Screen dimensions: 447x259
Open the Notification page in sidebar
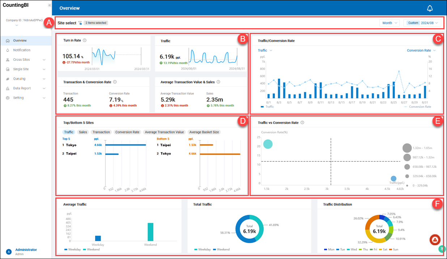(x=22, y=50)
